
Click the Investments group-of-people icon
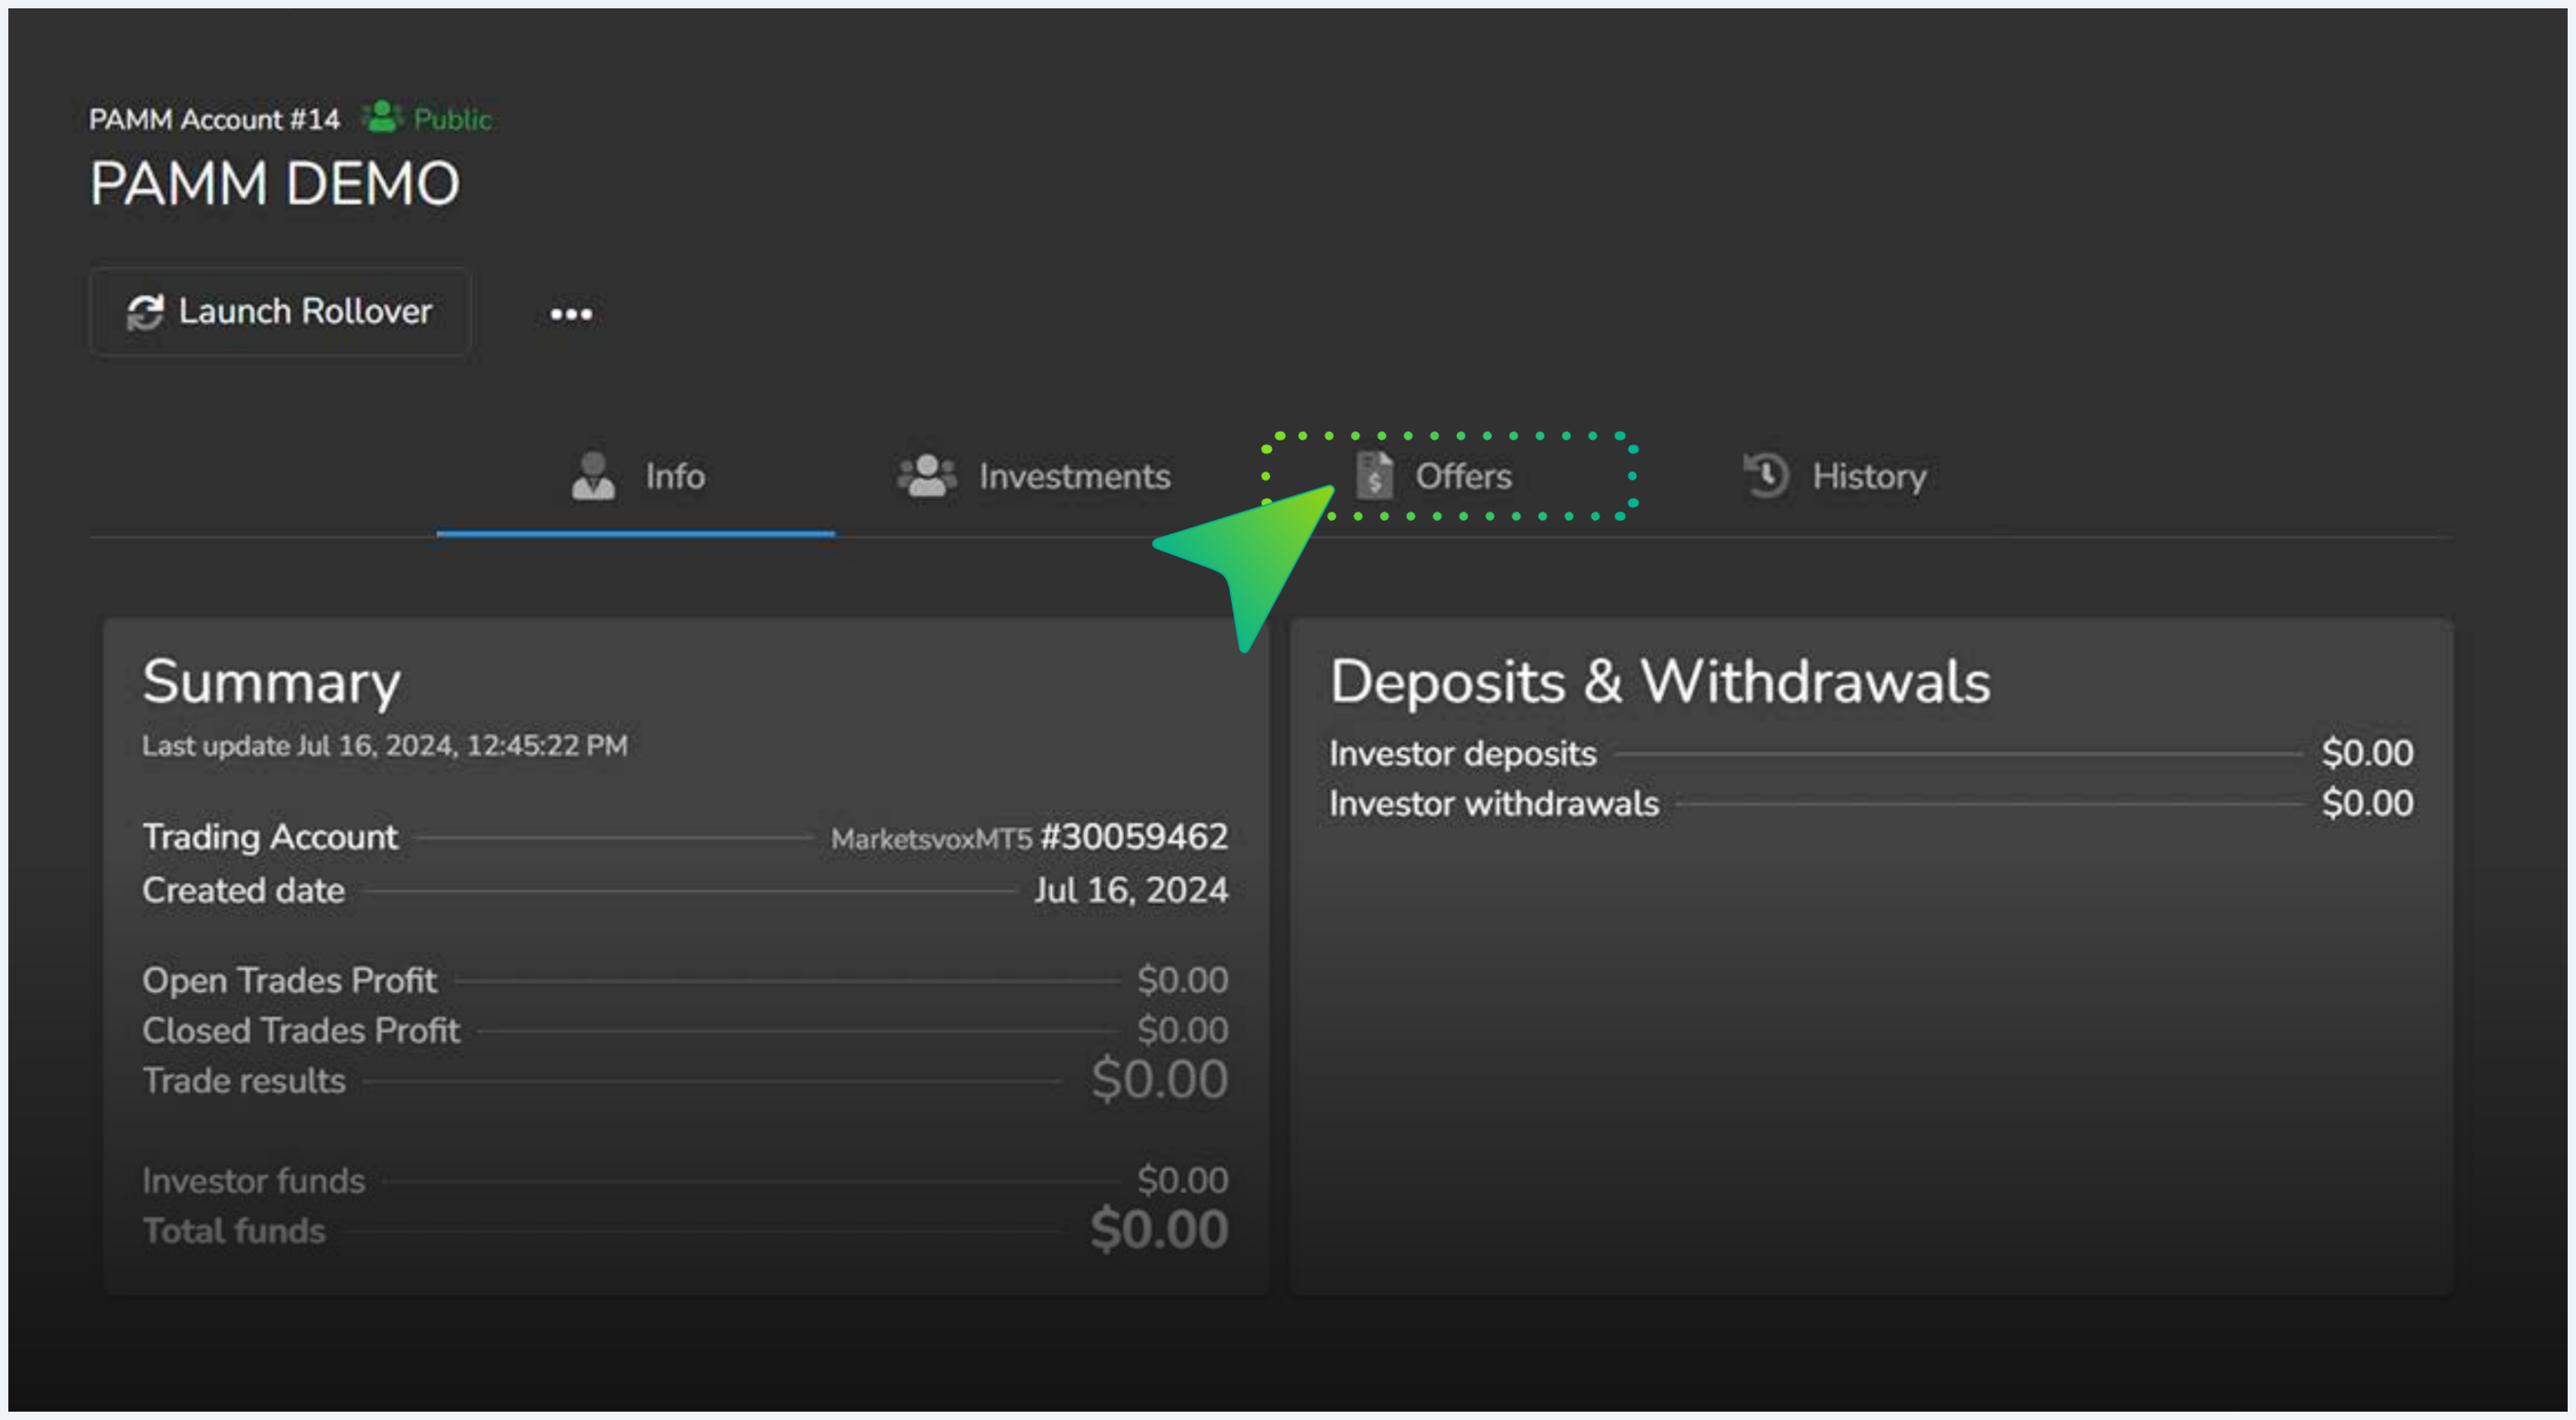point(927,476)
